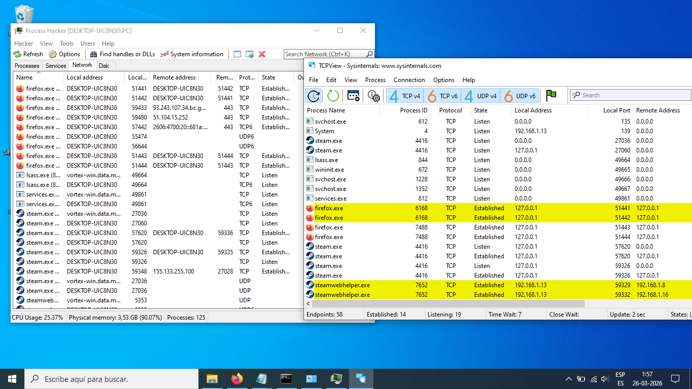Click the green Refresh Now arrow in TCPView
692x389 pixels.
pyautogui.click(x=333, y=96)
